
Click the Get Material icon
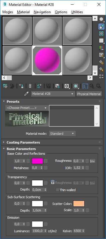5,86
